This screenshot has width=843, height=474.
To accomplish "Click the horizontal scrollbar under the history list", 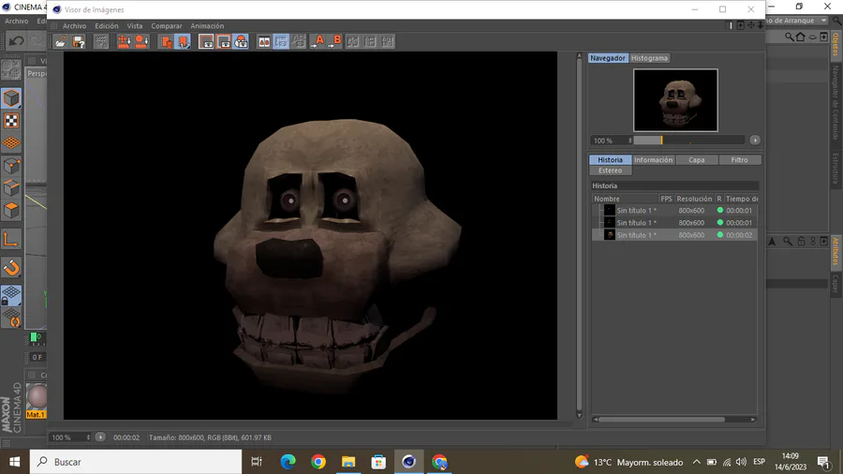I will point(673,419).
